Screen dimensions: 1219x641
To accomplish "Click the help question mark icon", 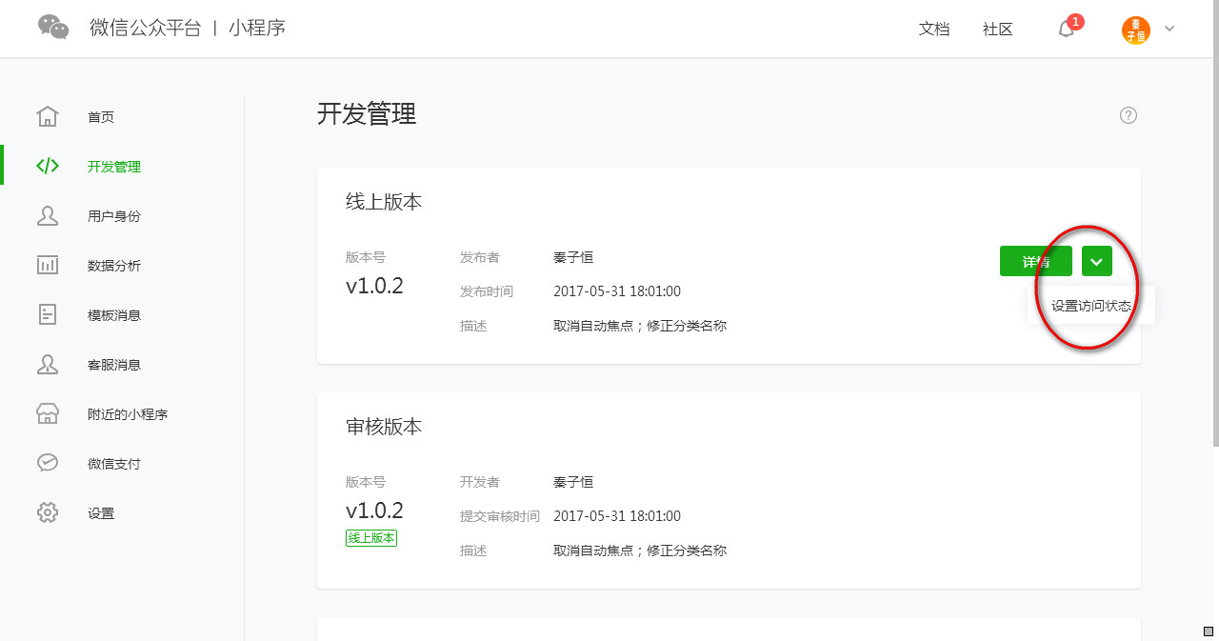I will (1129, 115).
